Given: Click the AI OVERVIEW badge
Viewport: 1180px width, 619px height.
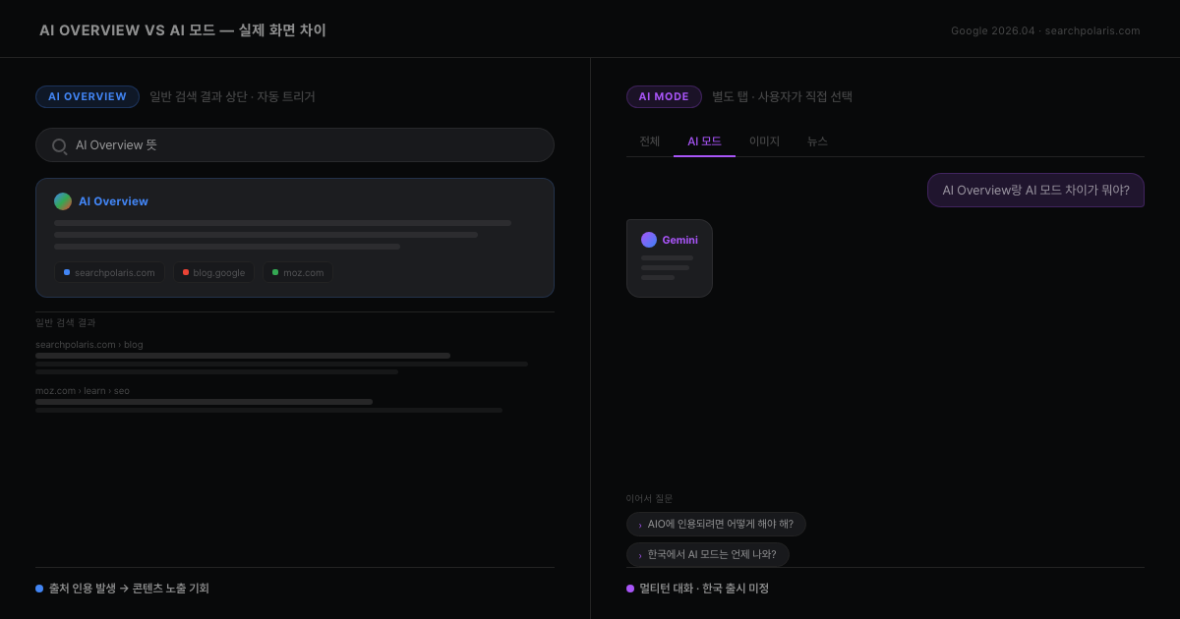Looking at the screenshot, I should tap(88, 96).
